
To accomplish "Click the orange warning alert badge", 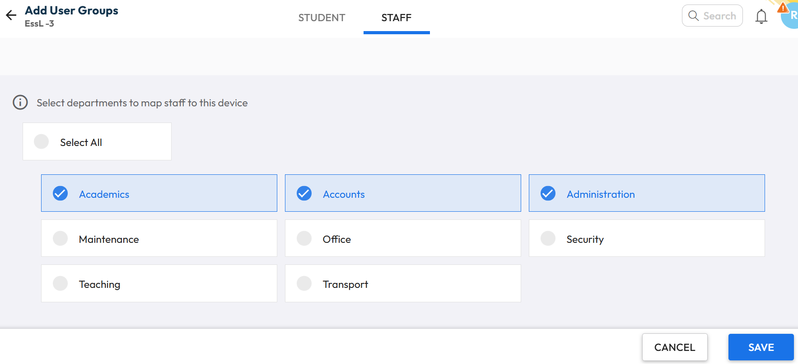I will (x=782, y=8).
